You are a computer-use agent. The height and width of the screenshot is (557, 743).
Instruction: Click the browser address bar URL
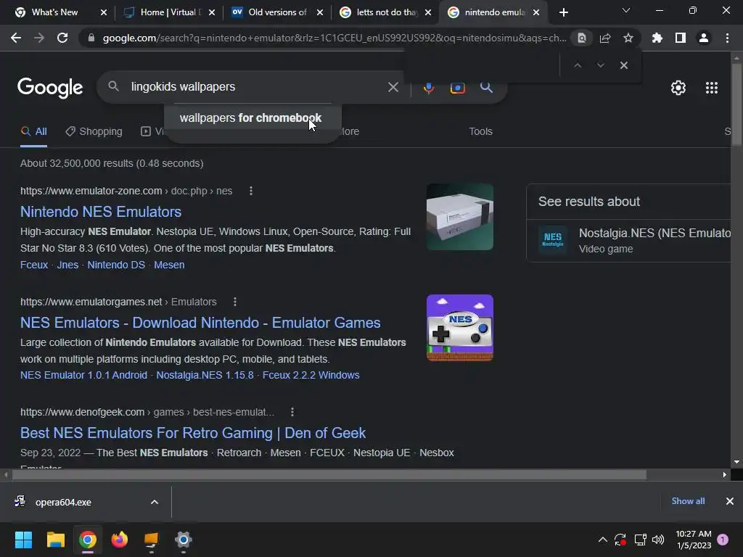pos(334,38)
